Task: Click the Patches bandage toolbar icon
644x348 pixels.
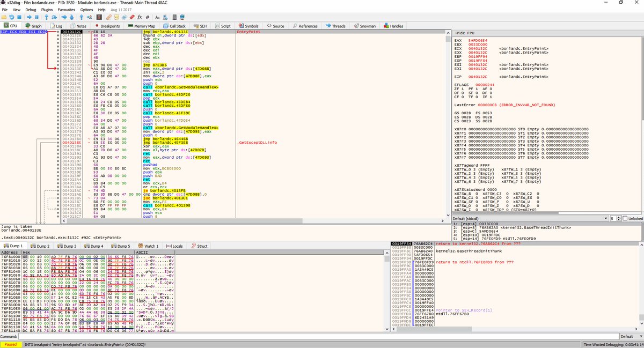Action: 108,17
